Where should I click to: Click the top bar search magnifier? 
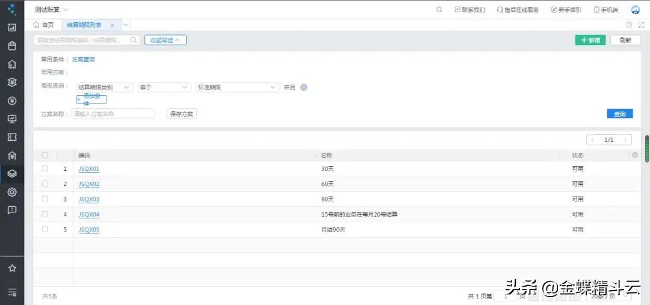(439, 10)
